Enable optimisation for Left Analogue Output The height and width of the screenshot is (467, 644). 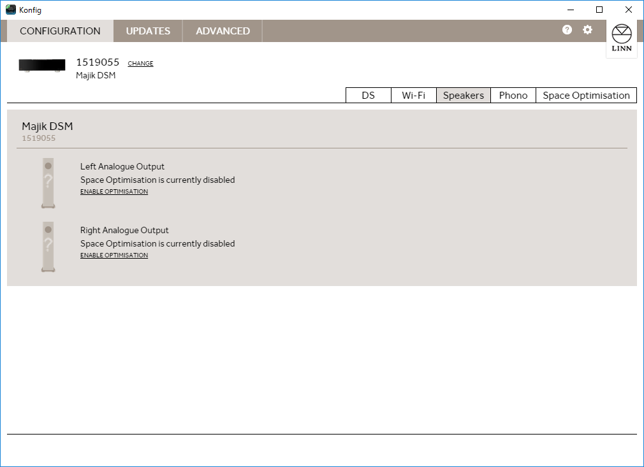(x=114, y=192)
